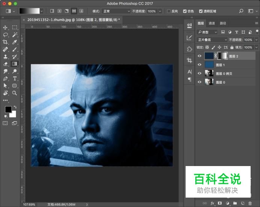Select the Move tool

pos(5,27)
